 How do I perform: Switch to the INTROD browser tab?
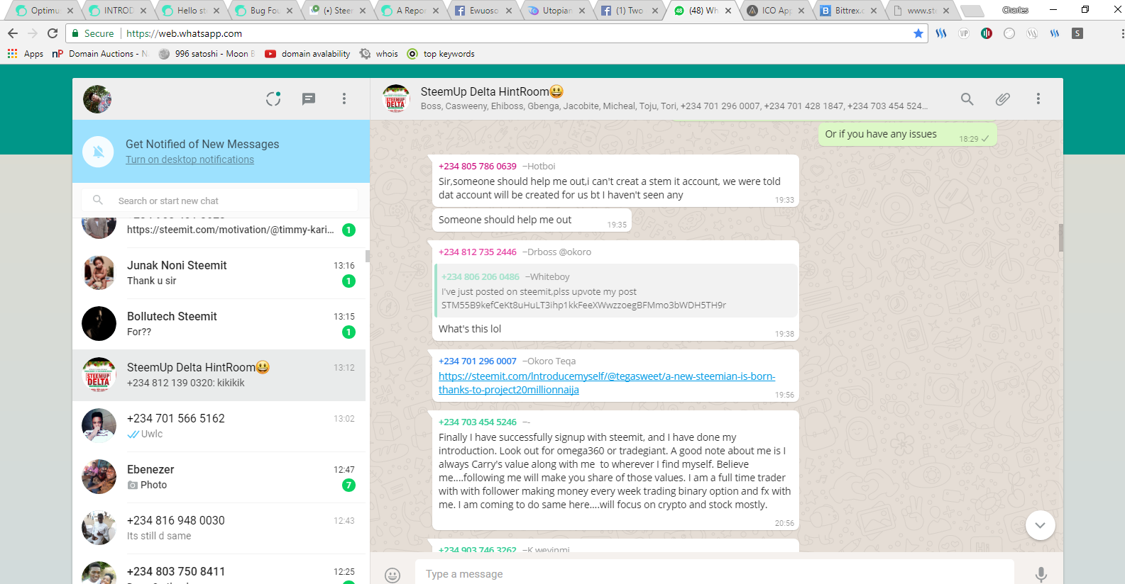pyautogui.click(x=116, y=11)
